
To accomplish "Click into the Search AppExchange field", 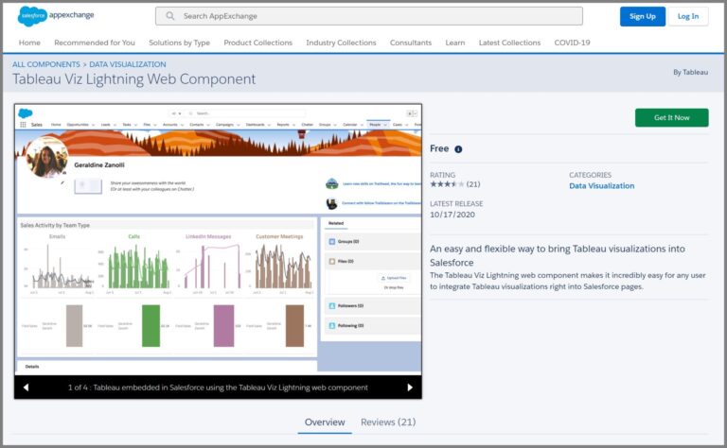I will [379, 16].
